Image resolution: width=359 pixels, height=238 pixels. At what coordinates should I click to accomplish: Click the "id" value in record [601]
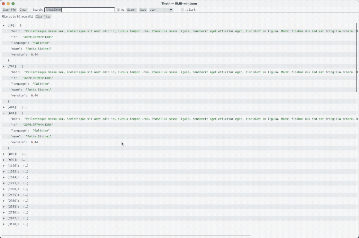(x=38, y=125)
